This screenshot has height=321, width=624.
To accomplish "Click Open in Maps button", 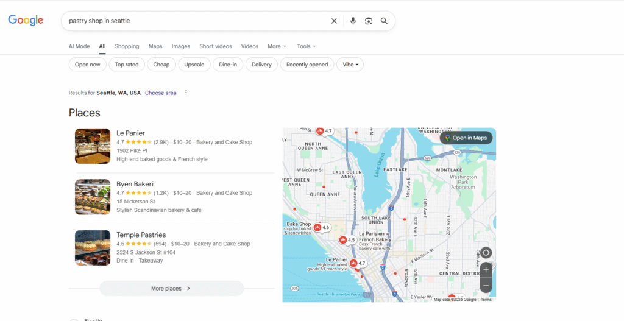I will pyautogui.click(x=466, y=138).
